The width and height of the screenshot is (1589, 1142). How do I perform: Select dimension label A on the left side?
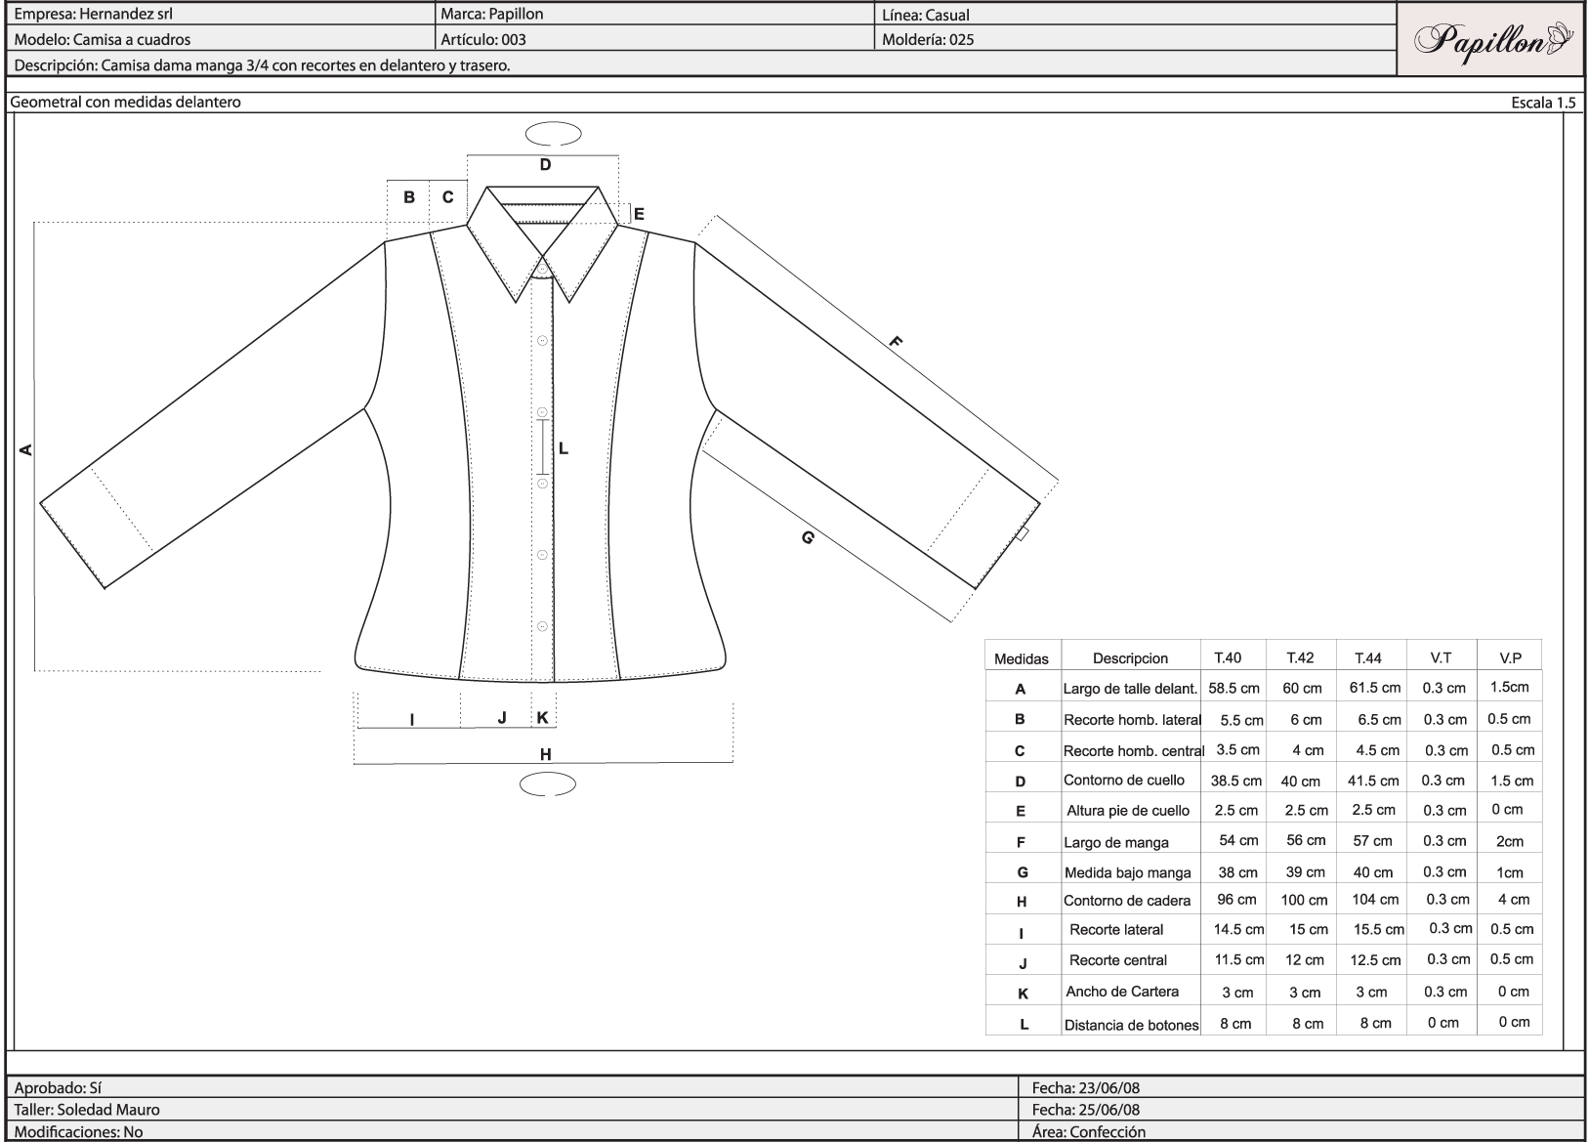point(26,449)
